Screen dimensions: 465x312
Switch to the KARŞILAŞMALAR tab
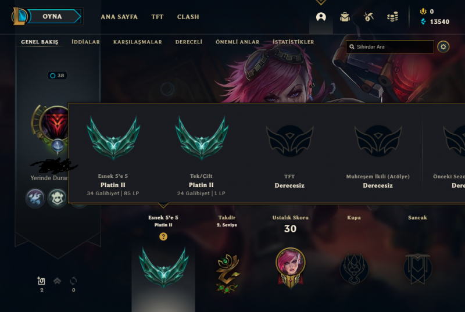pos(138,42)
